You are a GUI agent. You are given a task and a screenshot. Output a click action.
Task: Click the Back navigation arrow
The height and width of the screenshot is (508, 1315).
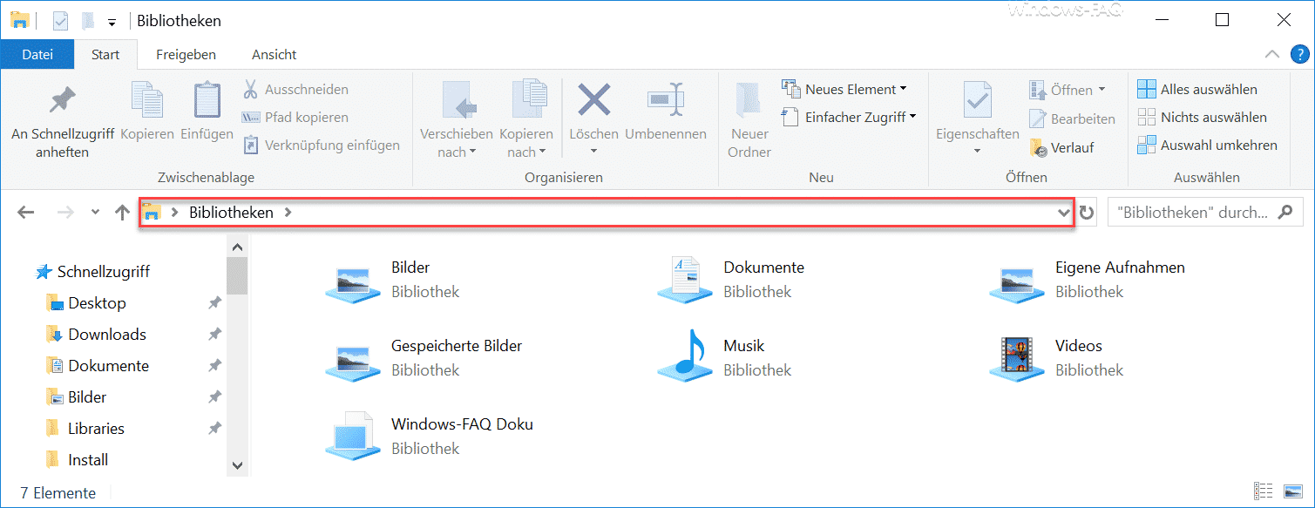coord(26,212)
